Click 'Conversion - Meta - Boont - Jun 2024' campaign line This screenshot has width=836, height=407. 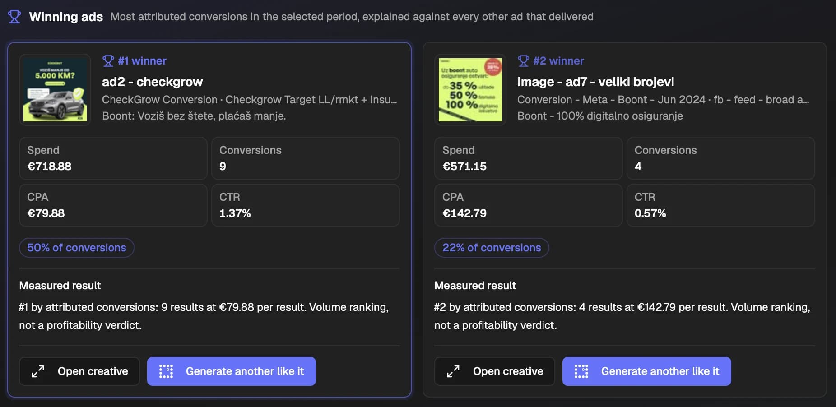click(663, 100)
